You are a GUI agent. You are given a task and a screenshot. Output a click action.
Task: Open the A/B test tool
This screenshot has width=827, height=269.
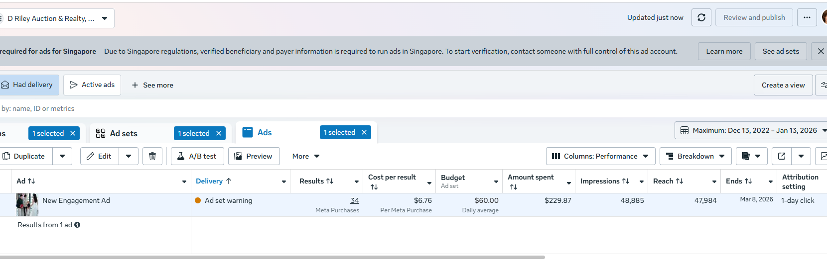pyautogui.click(x=197, y=156)
